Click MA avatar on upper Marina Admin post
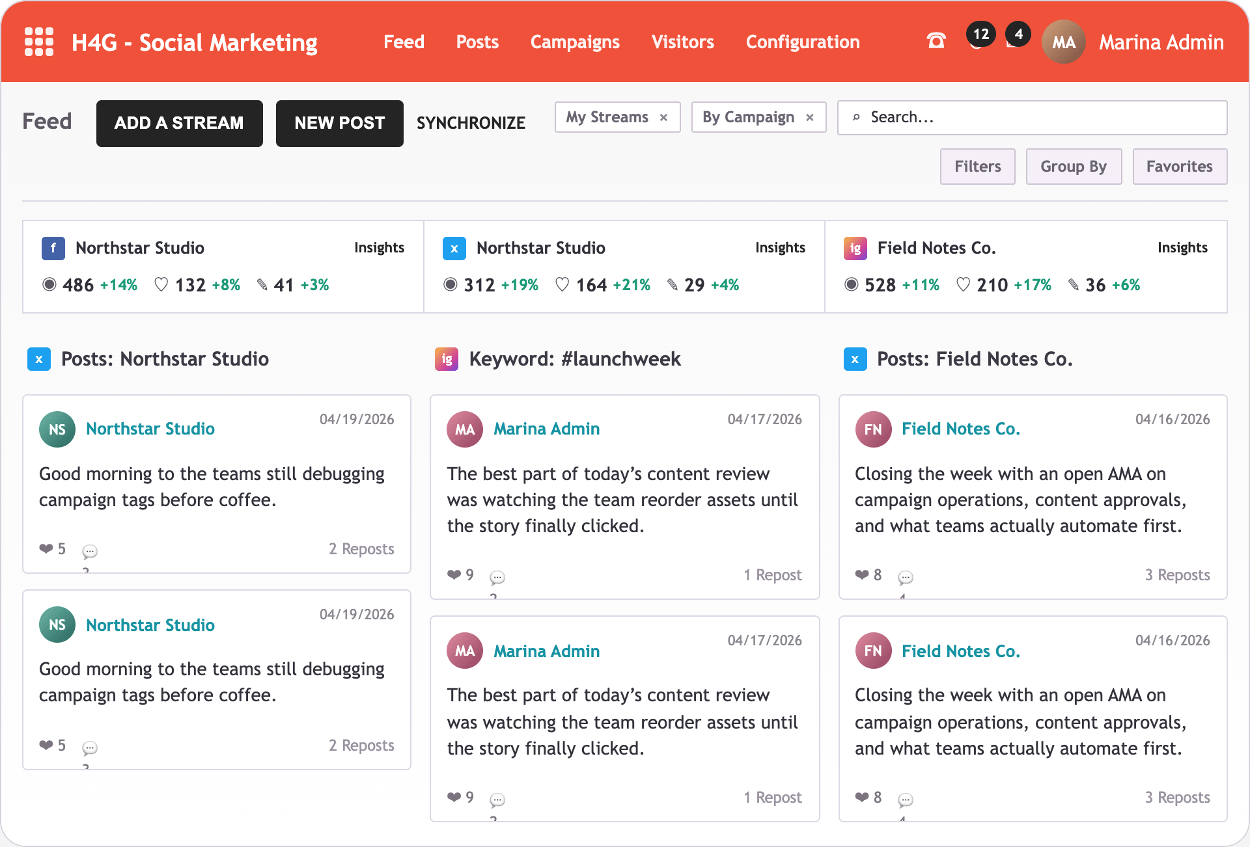The width and height of the screenshot is (1250, 847). coord(465,429)
